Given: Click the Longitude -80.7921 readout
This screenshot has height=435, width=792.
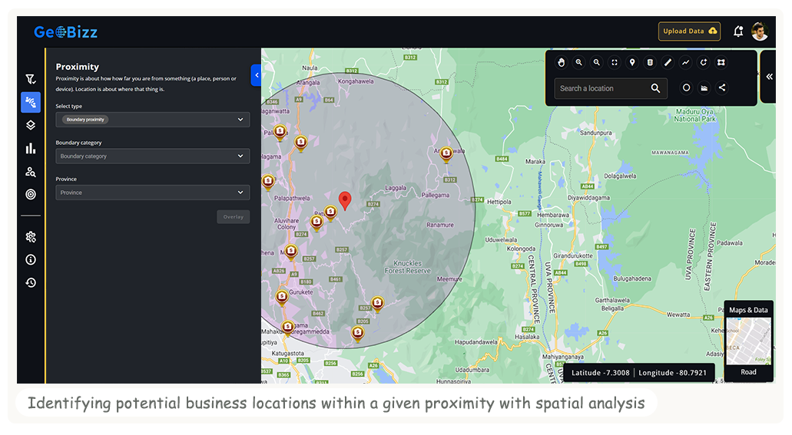Looking at the screenshot, I should point(672,372).
